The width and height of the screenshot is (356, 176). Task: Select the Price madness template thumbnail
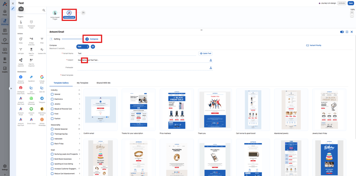(176, 109)
